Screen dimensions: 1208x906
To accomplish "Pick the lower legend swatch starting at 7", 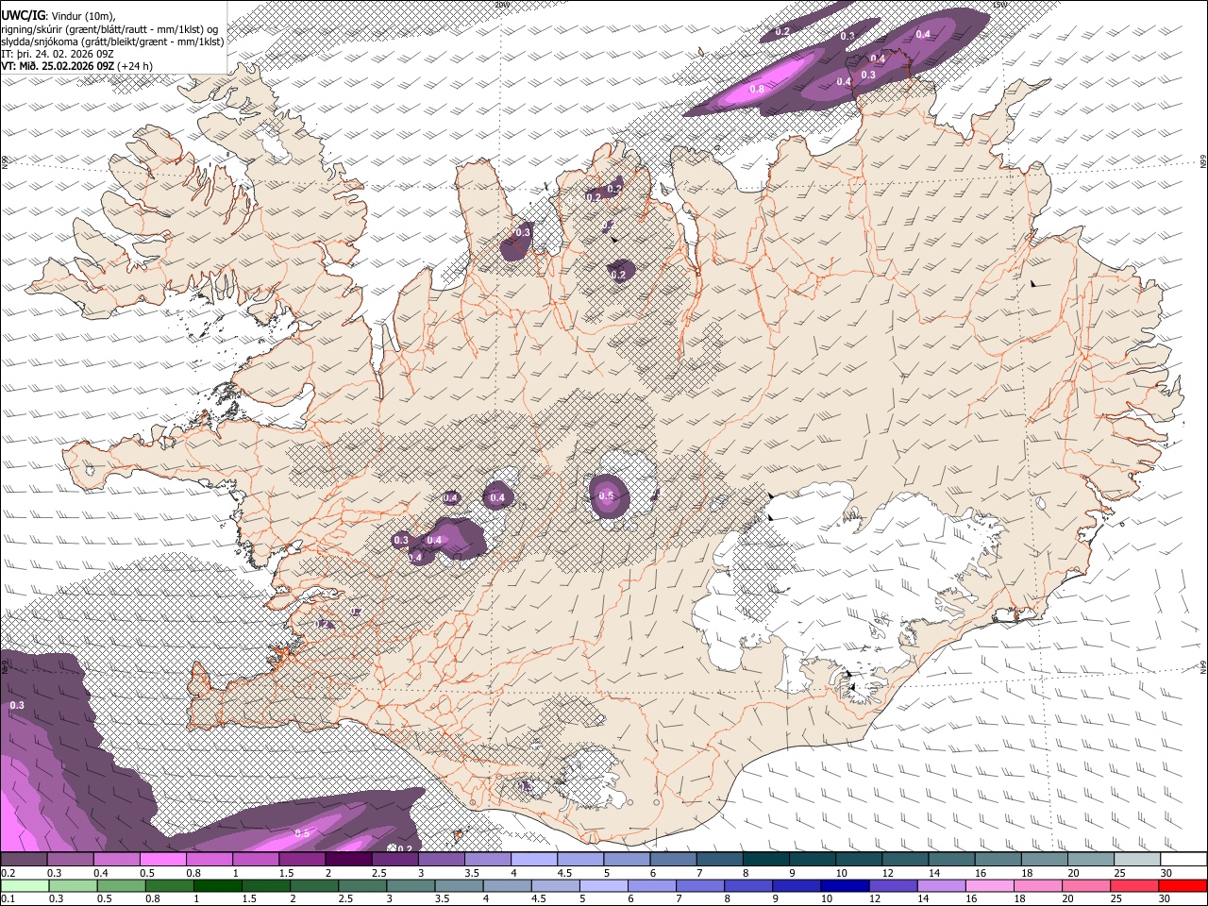I will pos(700,885).
